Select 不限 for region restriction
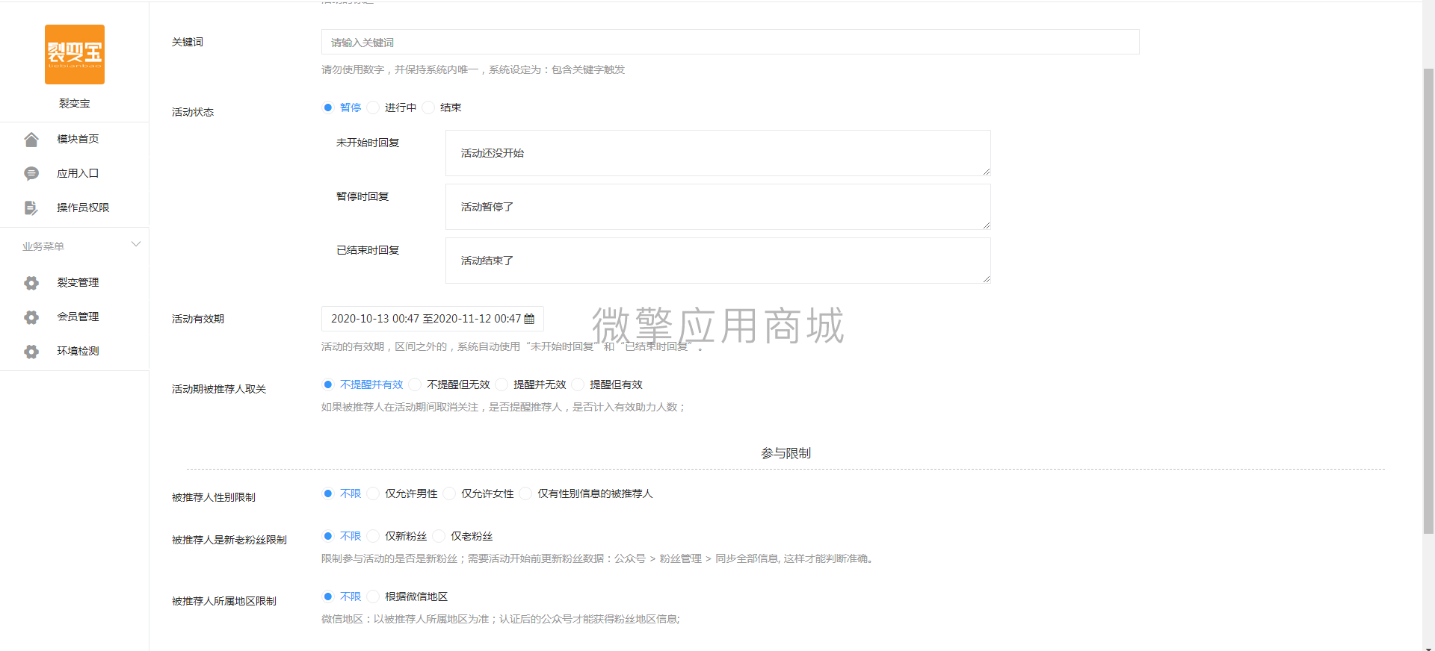 (327, 597)
